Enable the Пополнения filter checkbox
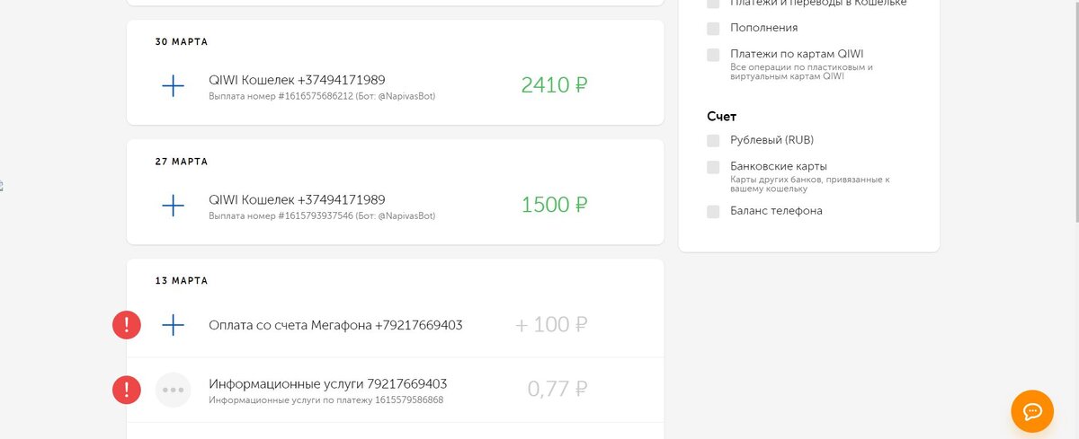This screenshot has height=439, width=1079. (x=713, y=28)
